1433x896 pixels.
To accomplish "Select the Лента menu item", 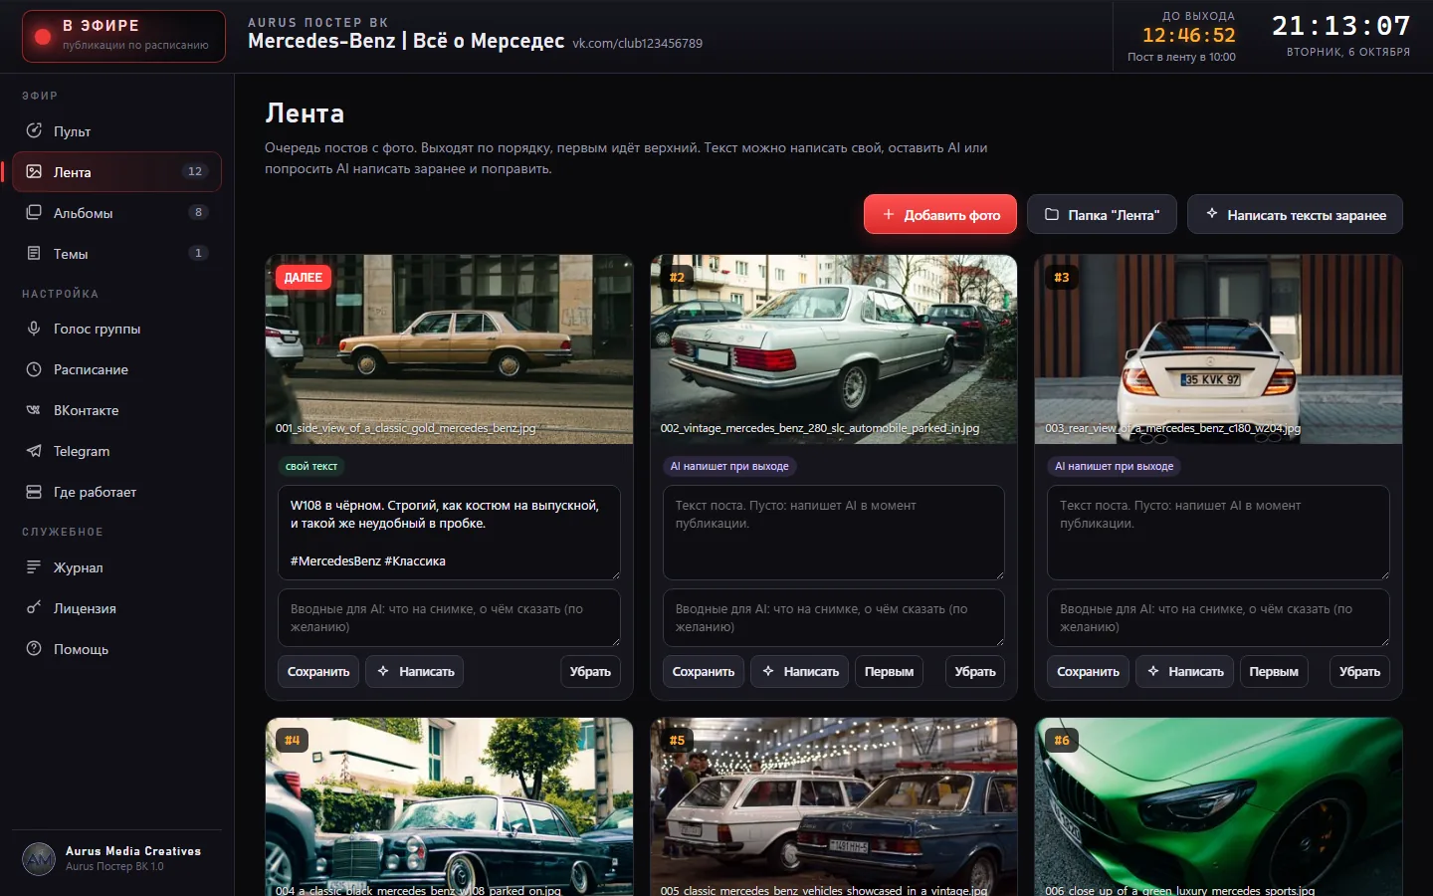I will pyautogui.click(x=116, y=171).
